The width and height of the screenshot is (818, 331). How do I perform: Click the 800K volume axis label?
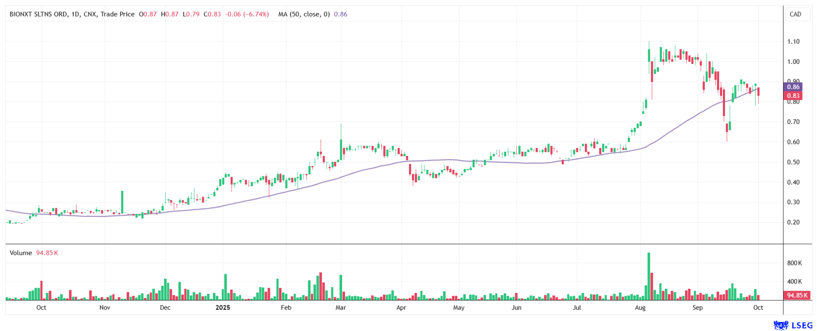795,263
